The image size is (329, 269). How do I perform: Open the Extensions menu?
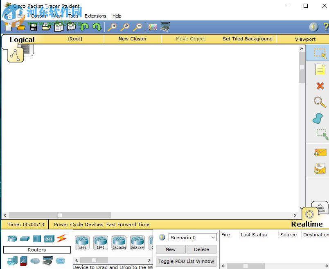pyautogui.click(x=95, y=16)
